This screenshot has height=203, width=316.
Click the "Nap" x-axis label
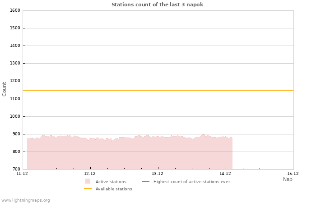tap(288, 179)
